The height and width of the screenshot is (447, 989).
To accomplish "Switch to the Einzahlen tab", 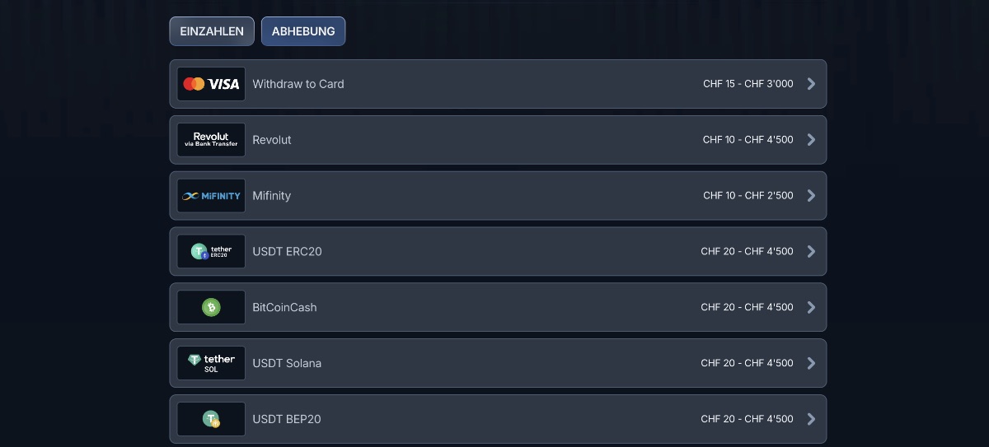I will coord(212,31).
